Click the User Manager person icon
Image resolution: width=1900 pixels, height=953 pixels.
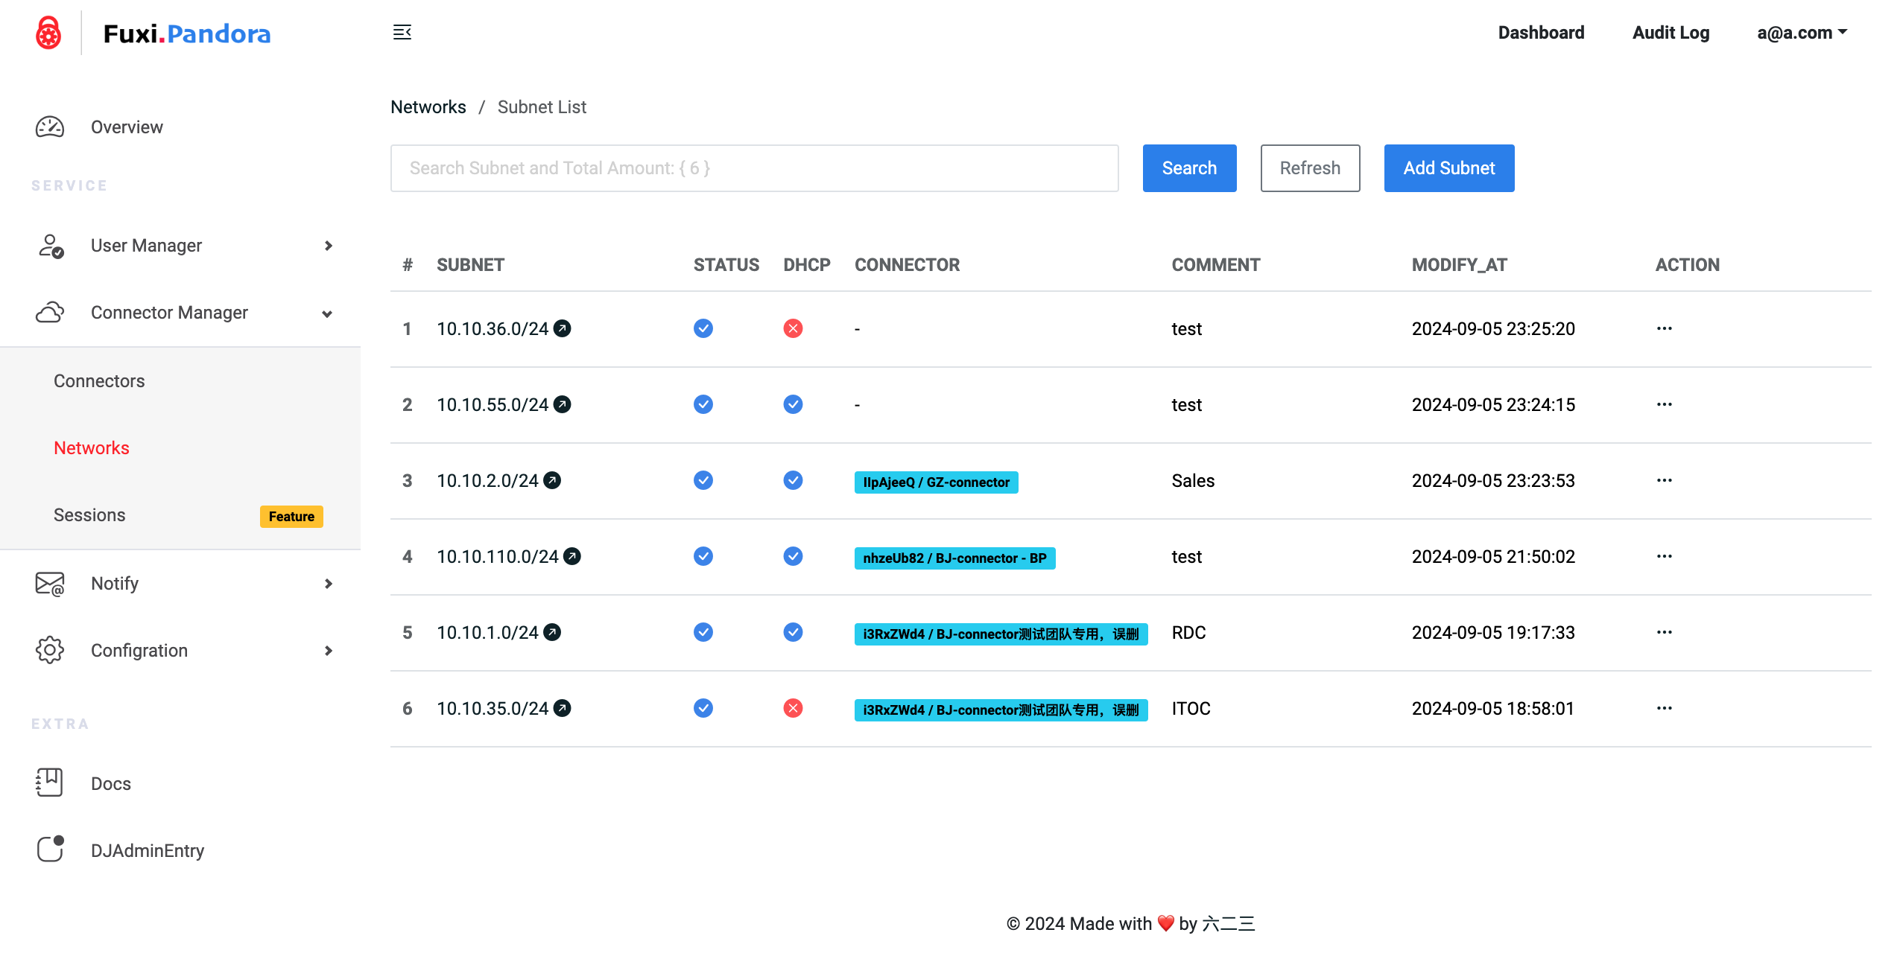pyautogui.click(x=51, y=246)
